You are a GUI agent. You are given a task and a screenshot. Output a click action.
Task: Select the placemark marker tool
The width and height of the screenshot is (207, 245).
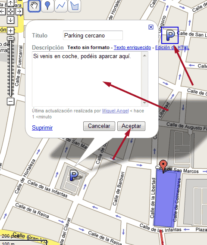tap(47, 6)
